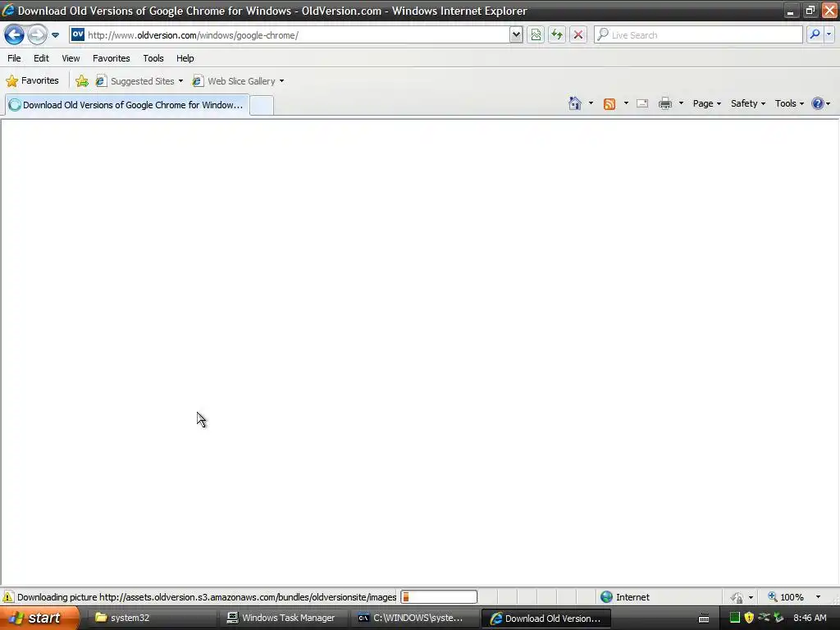This screenshot has width=840, height=630.
Task: Click the Print printer icon
Action: [664, 103]
